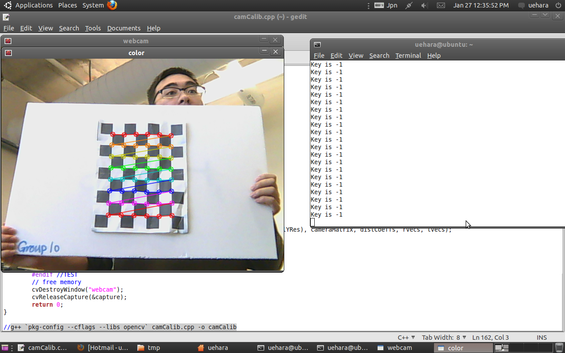Viewport: 565px width, 353px height.
Task: Open the Terminal menu in terminal window
Action: 408,56
